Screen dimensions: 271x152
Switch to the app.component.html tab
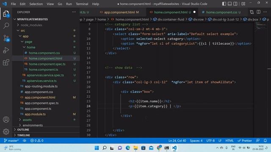[x=119, y=12]
